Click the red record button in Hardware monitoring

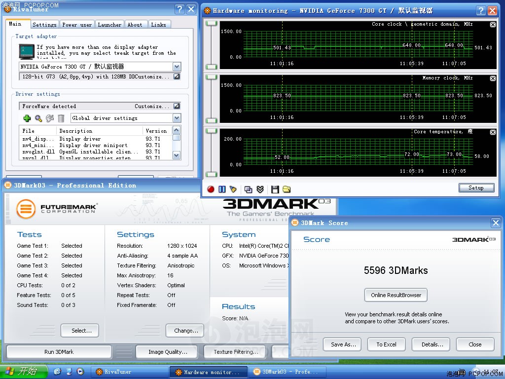tap(211, 189)
